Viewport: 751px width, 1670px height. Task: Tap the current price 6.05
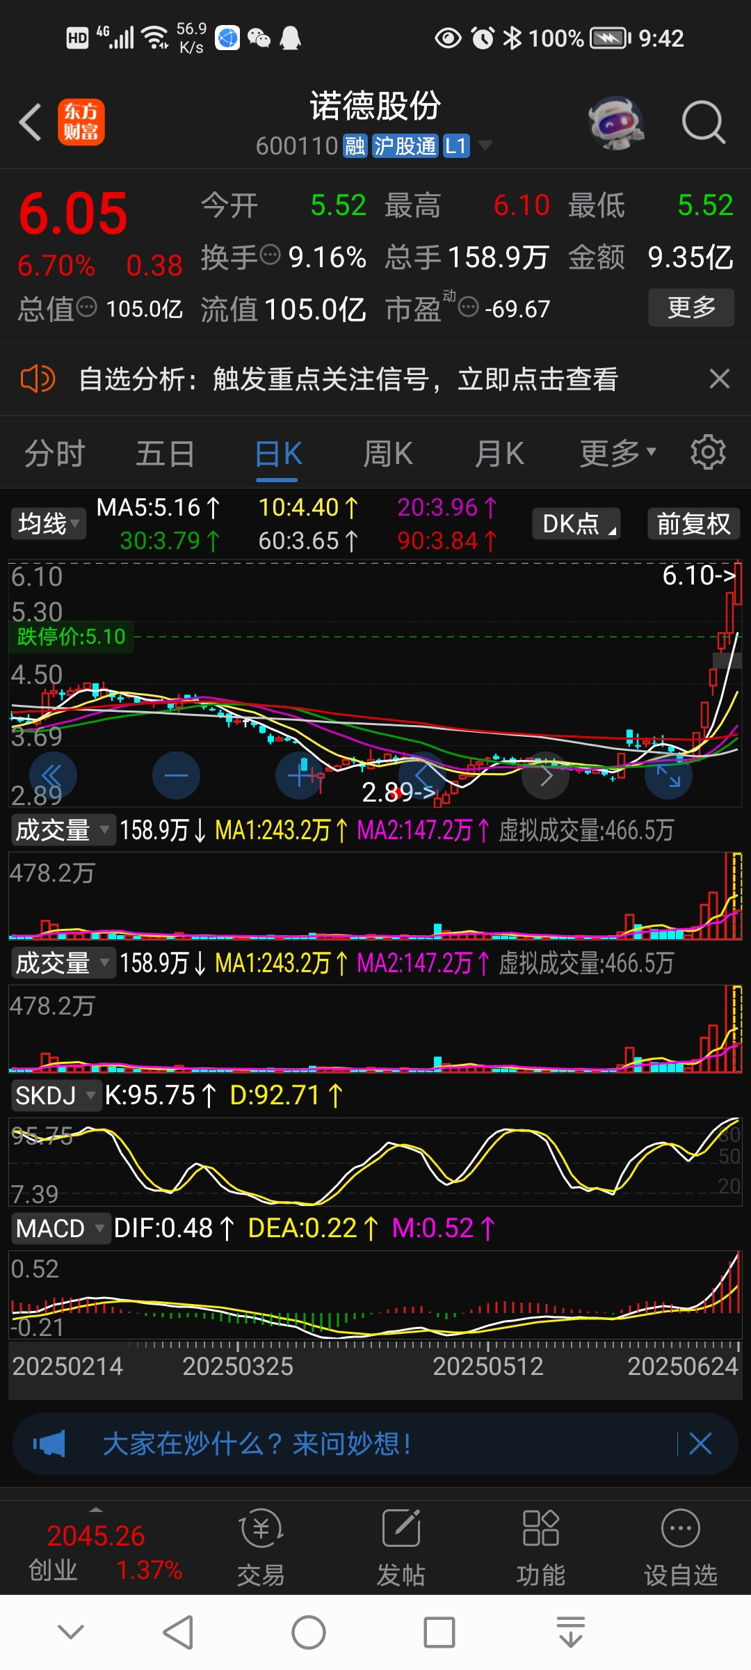(x=74, y=213)
